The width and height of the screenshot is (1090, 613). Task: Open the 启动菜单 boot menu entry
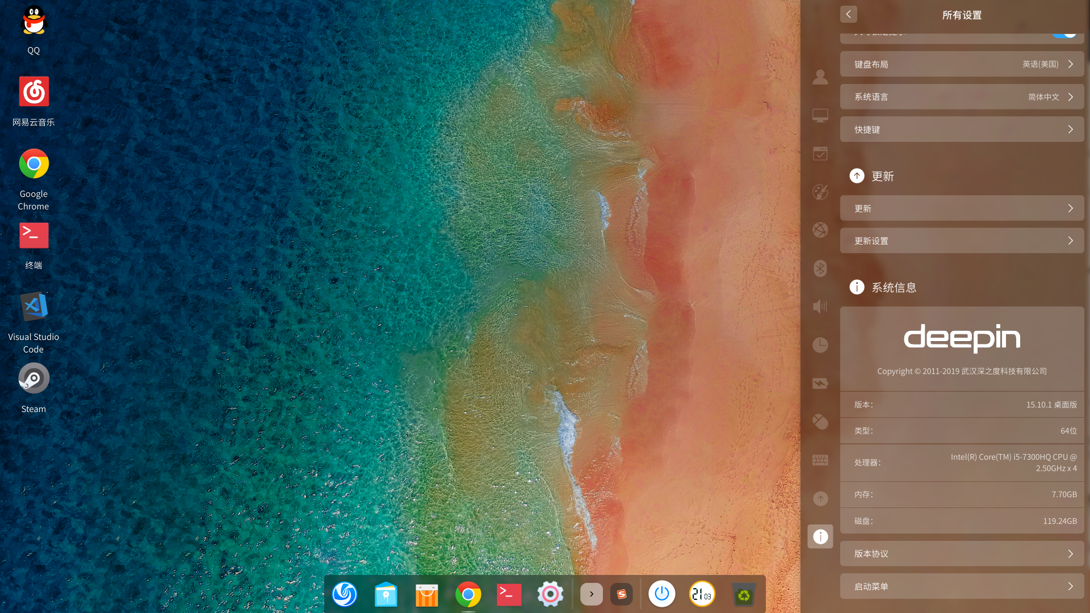[962, 586]
